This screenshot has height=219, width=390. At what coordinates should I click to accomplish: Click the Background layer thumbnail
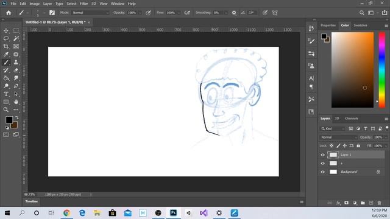[333, 172]
